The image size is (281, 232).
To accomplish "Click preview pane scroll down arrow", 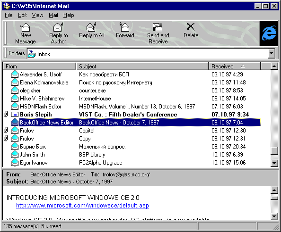I will click(x=274, y=216).
